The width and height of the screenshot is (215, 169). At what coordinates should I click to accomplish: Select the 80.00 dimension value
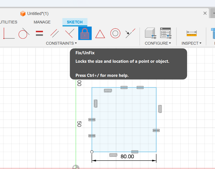pyautogui.click(x=127, y=157)
